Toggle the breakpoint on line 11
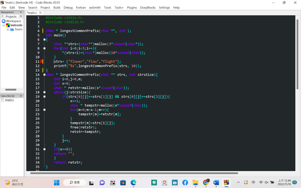 click(x=41, y=62)
